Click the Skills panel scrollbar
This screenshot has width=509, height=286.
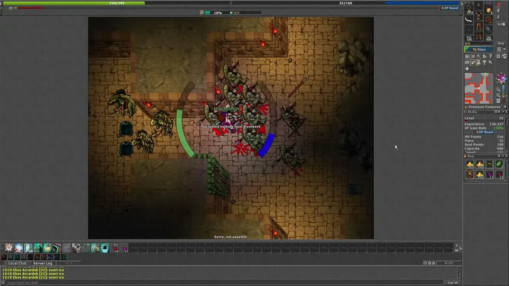point(507,133)
